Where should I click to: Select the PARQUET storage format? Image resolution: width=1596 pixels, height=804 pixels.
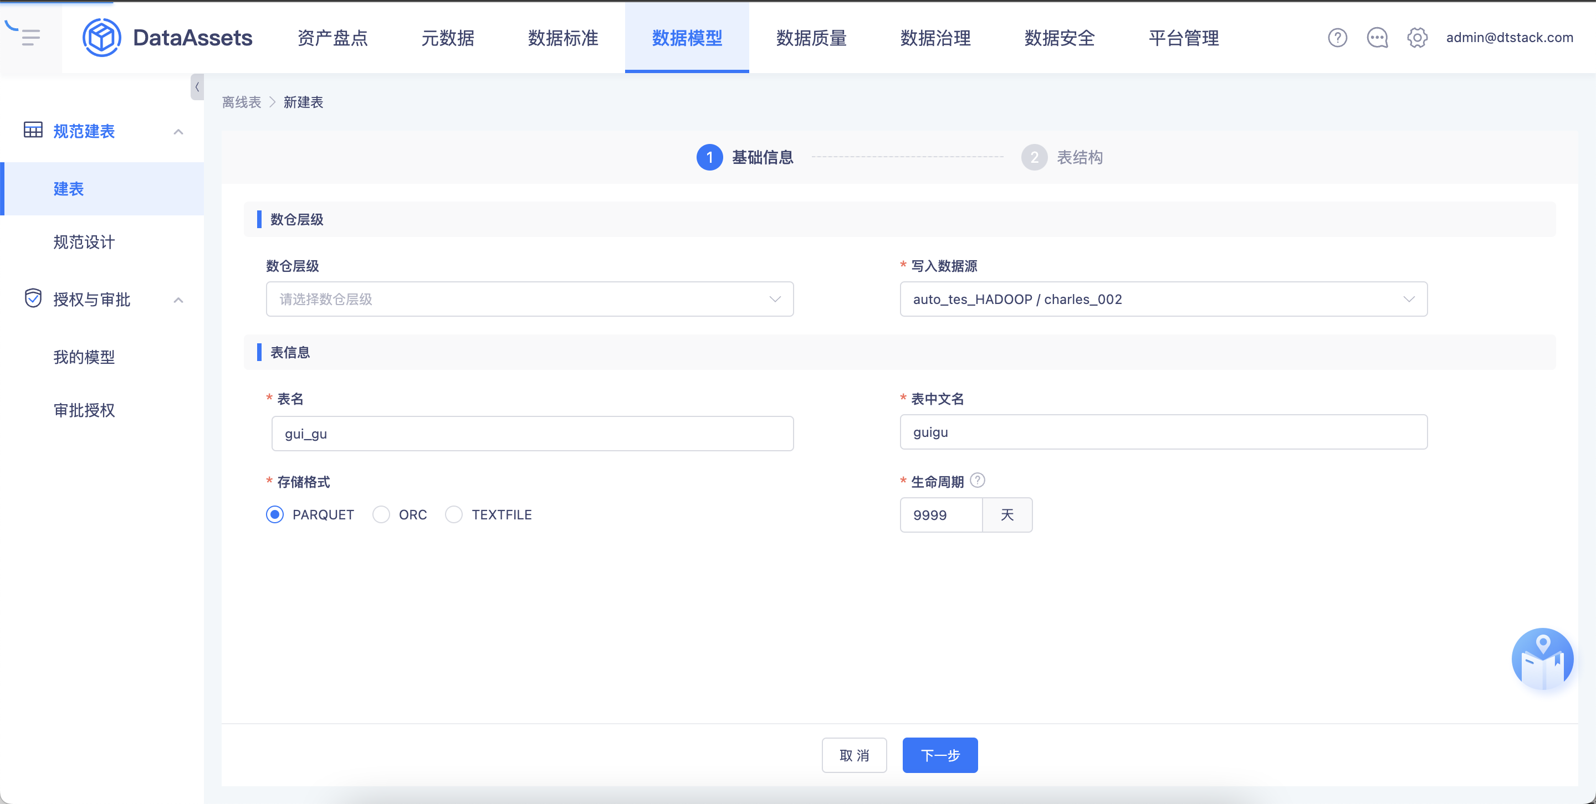tap(274, 514)
